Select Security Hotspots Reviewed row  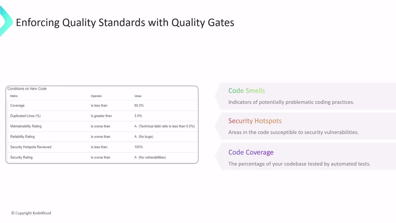click(x=31, y=147)
